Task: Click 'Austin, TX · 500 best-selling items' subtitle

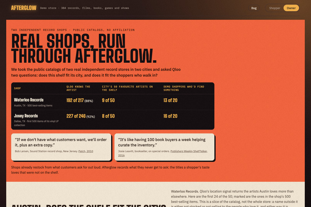Action: click(33, 106)
